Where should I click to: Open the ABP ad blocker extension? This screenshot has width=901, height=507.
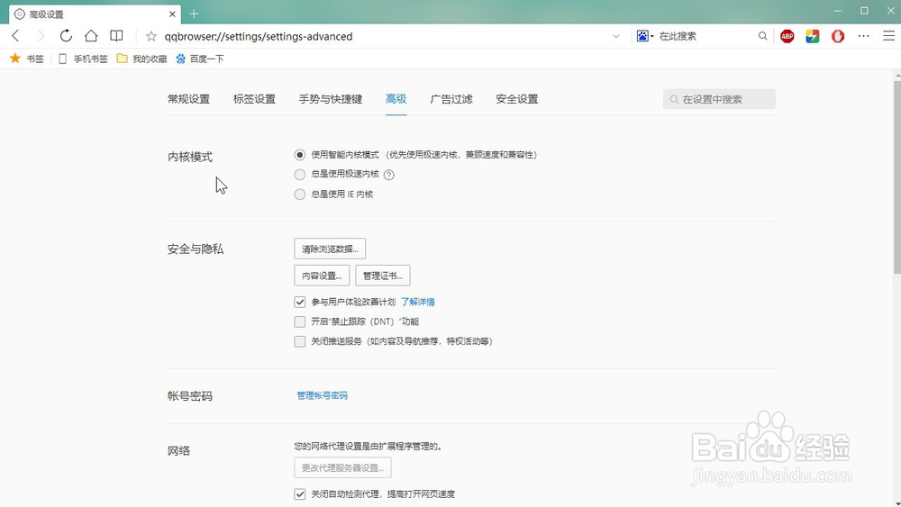[787, 36]
